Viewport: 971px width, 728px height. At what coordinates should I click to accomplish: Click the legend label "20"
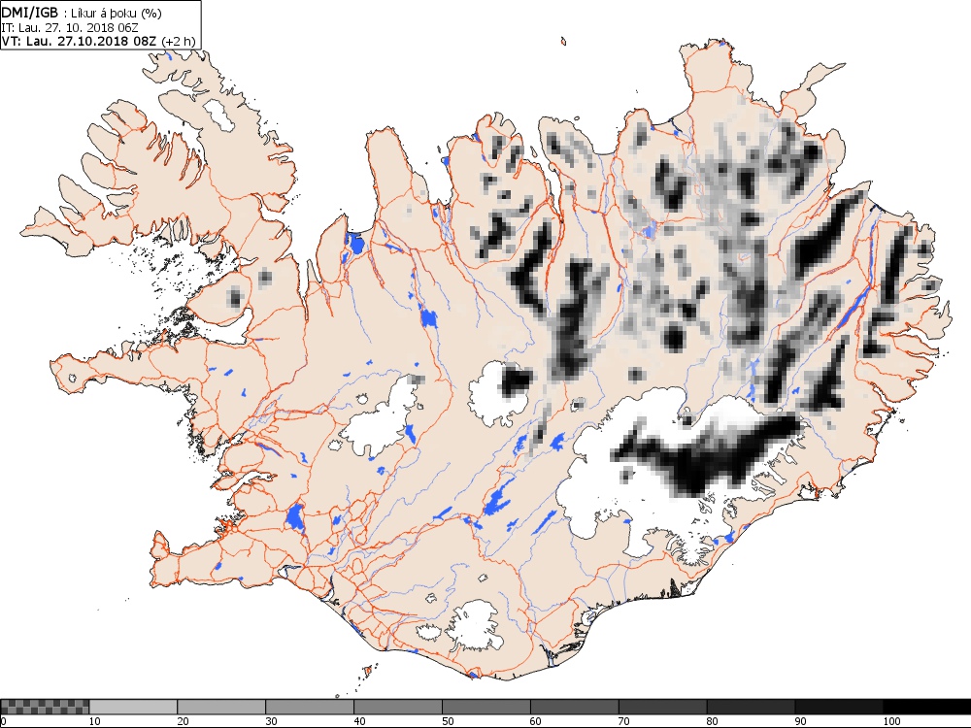(183, 721)
